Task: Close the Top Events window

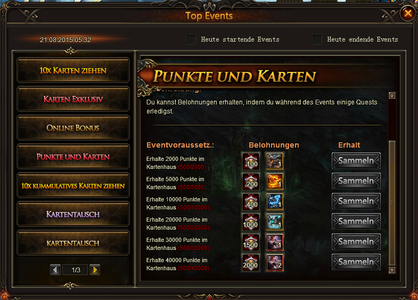Action: 408,13
